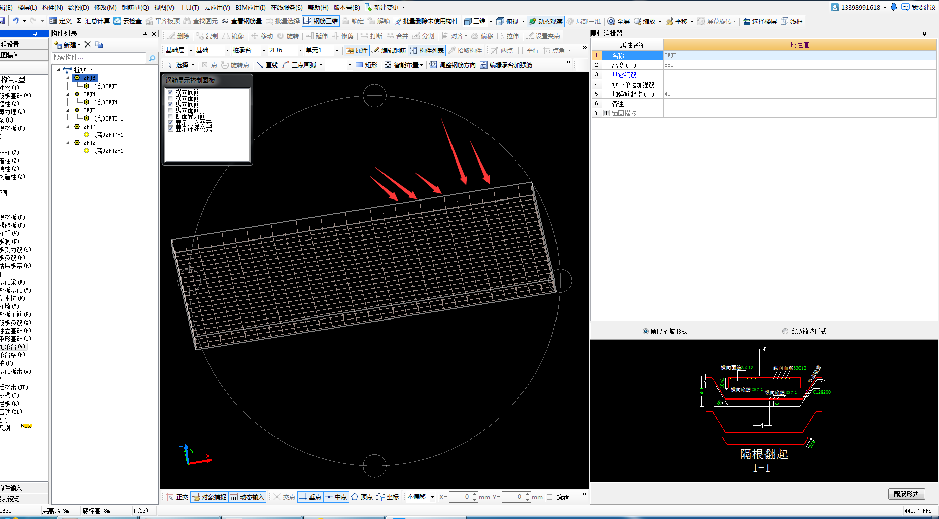Open the 基础层 floor dropdown
Viewport: 939px width, 519px height.
click(191, 50)
